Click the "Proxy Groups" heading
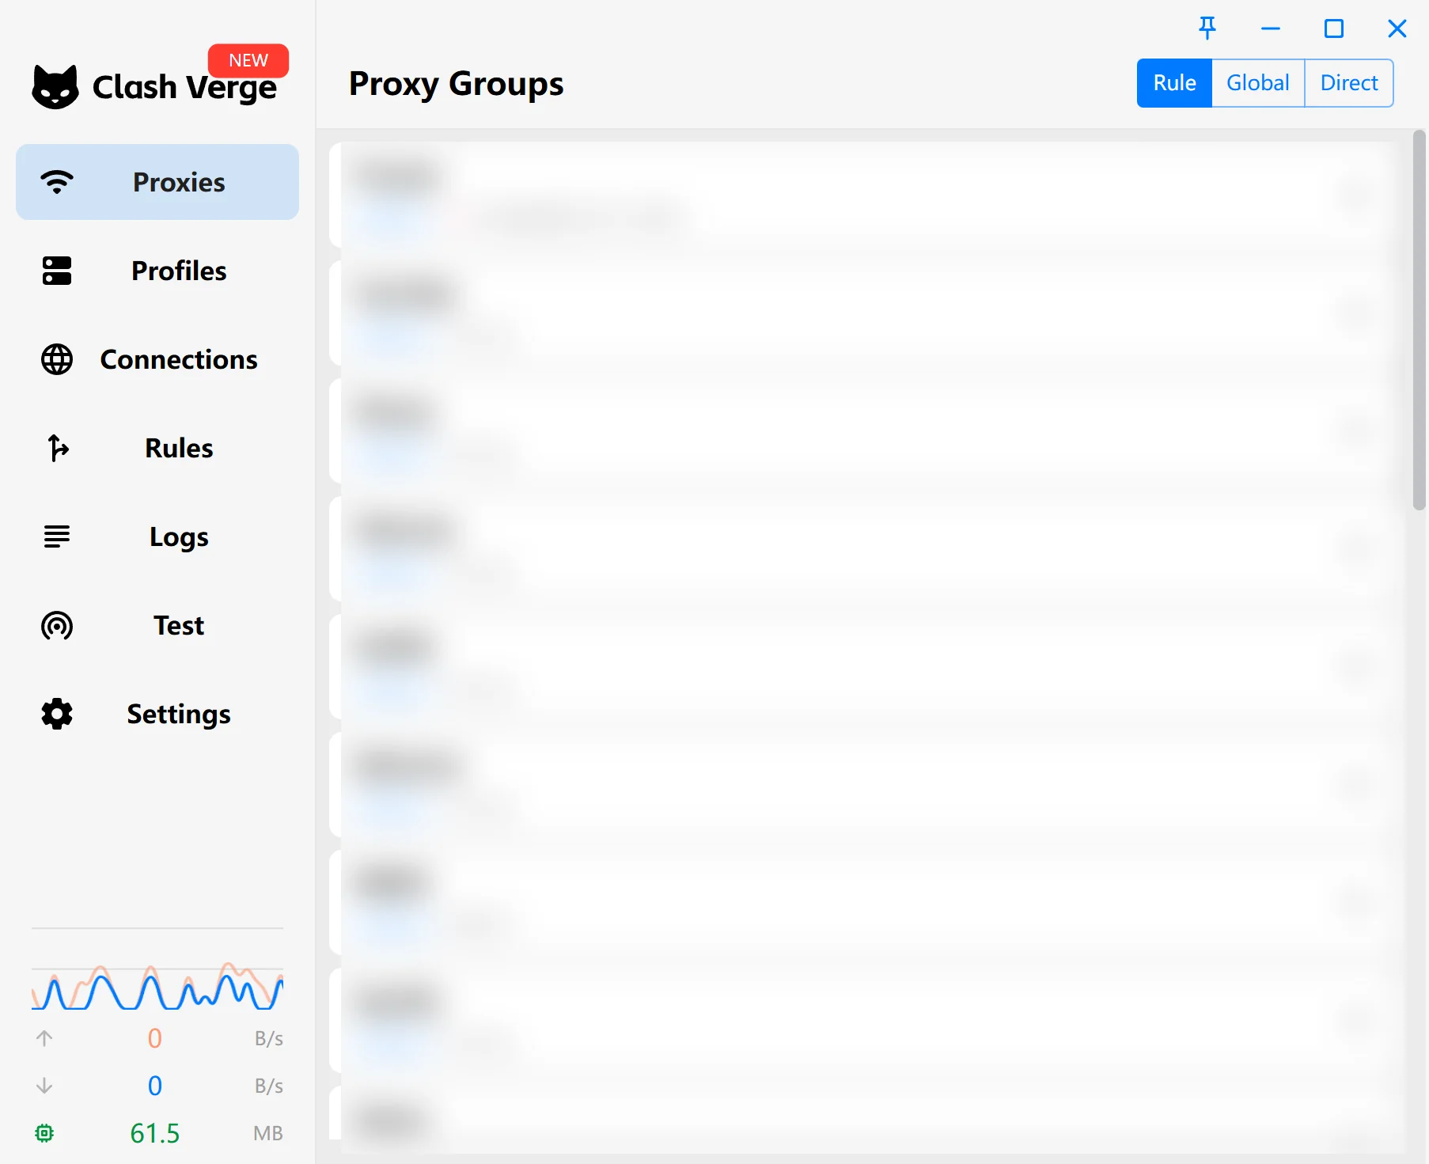1429x1164 pixels. [457, 84]
